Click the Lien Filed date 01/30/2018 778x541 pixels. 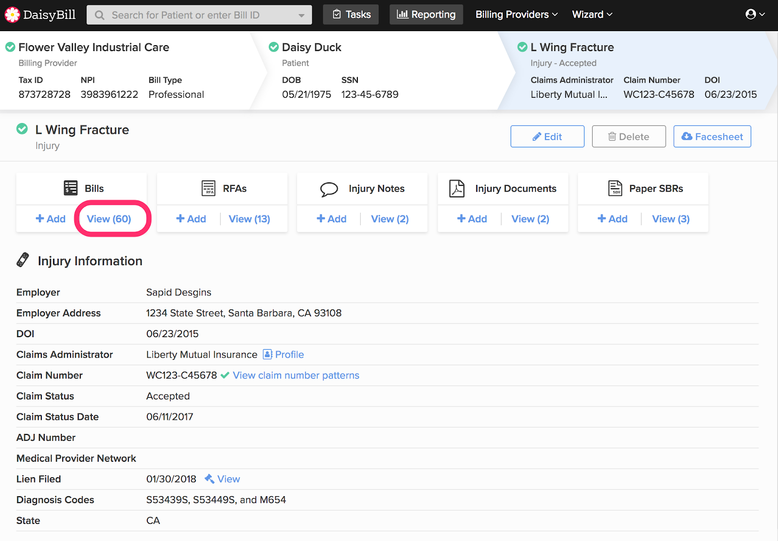[172, 479]
